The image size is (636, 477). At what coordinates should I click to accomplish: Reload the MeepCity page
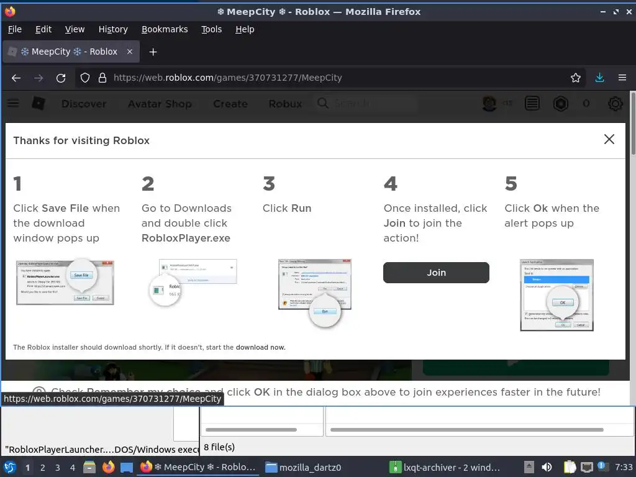point(61,78)
